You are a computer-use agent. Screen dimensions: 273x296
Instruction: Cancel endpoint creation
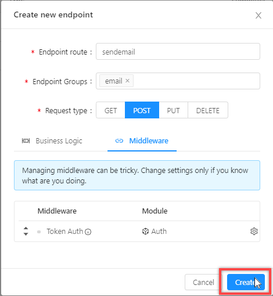click(x=203, y=282)
